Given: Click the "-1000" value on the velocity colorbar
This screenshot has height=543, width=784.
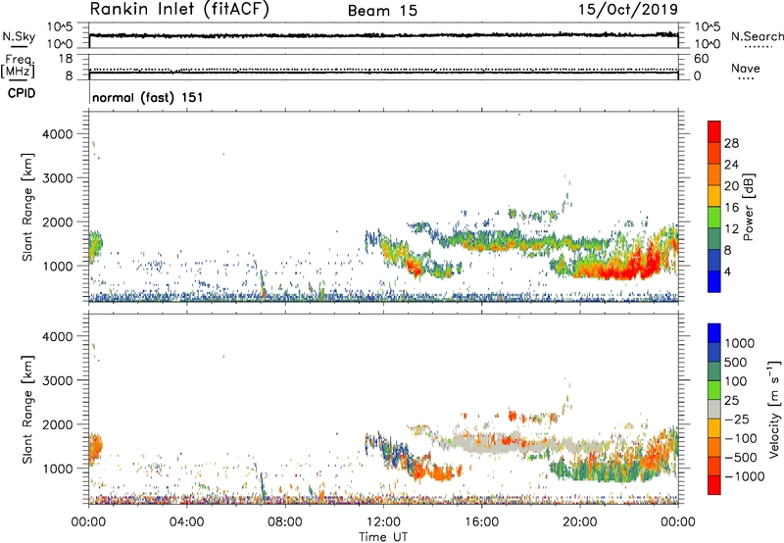Looking at the screenshot, I should (x=744, y=476).
